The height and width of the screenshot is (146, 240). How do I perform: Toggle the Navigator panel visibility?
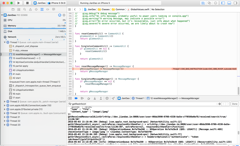(x=223, y=3)
